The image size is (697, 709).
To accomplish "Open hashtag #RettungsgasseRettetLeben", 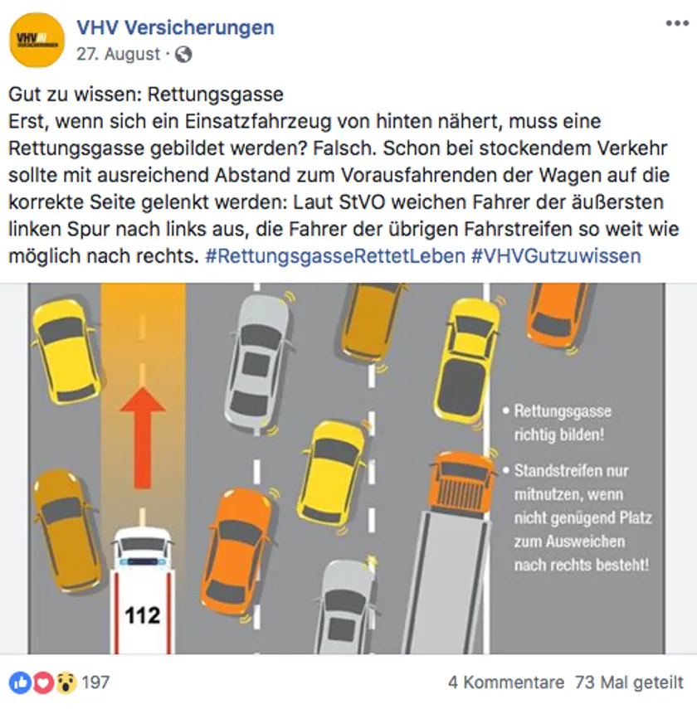I will (335, 256).
